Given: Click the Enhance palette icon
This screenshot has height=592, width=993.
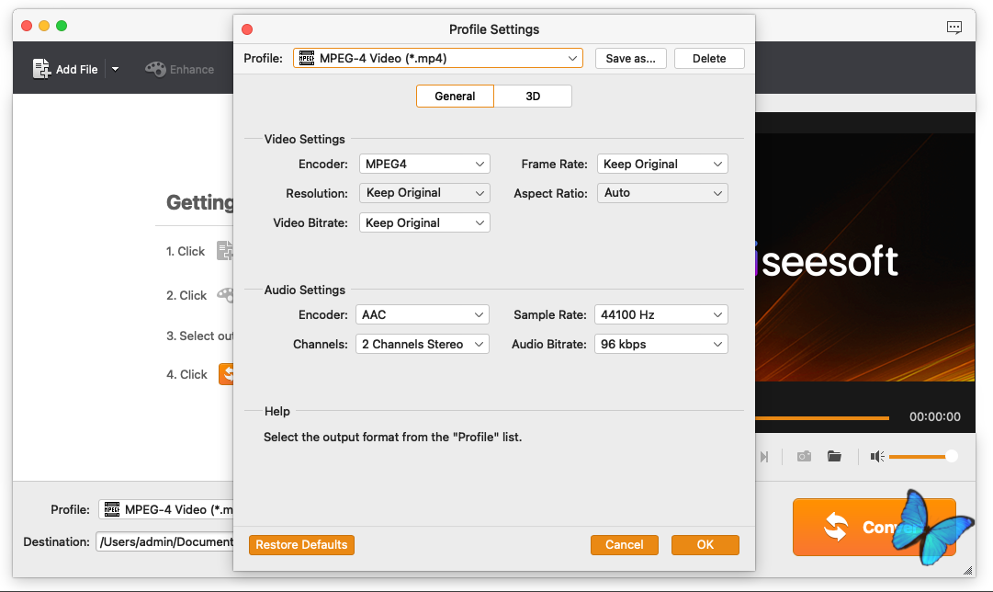Looking at the screenshot, I should (155, 69).
